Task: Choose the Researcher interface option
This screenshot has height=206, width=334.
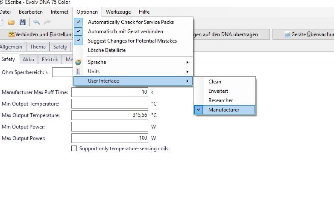Action: click(220, 100)
